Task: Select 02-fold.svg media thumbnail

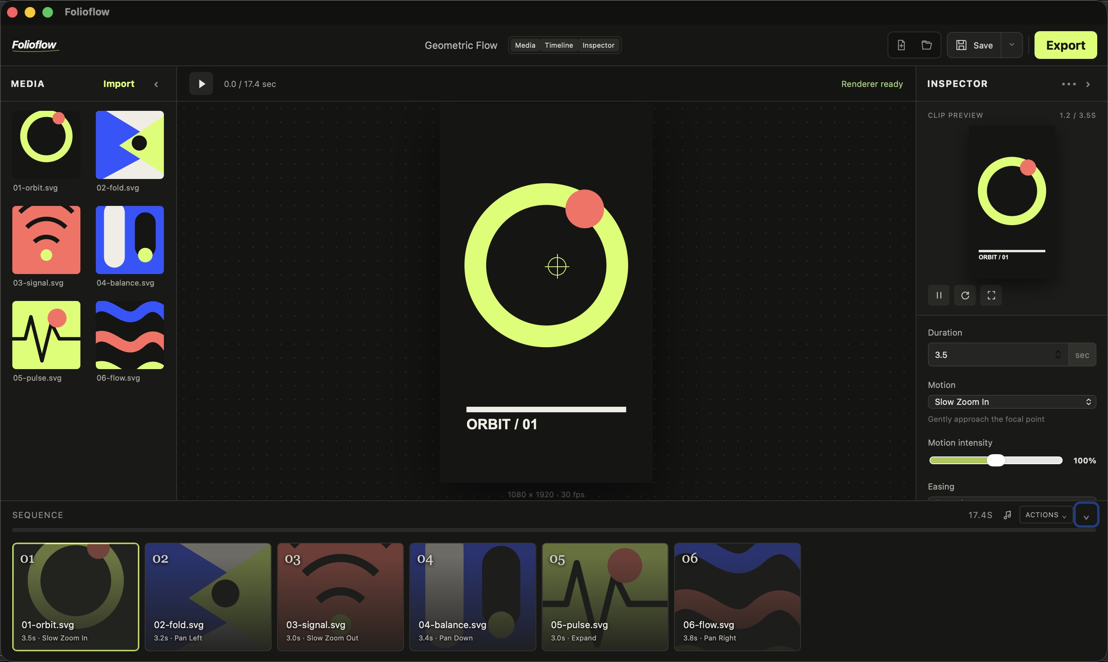Action: [130, 145]
